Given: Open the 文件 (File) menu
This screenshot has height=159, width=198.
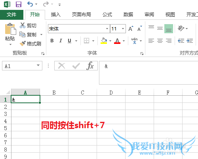Looking at the screenshot, I should pos(11,15).
